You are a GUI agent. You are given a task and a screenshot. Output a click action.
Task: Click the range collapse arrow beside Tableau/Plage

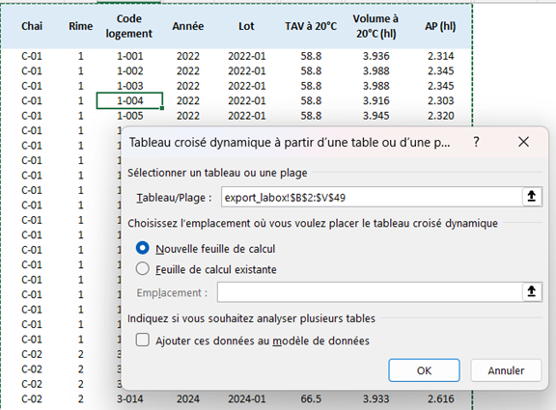point(532,197)
